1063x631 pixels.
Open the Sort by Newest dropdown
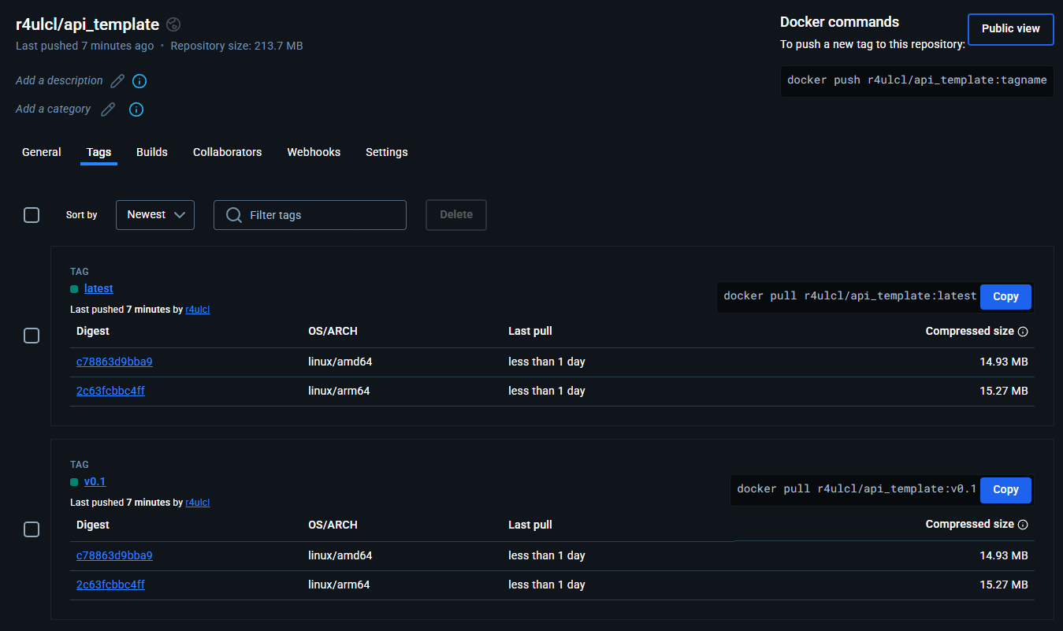coord(154,214)
